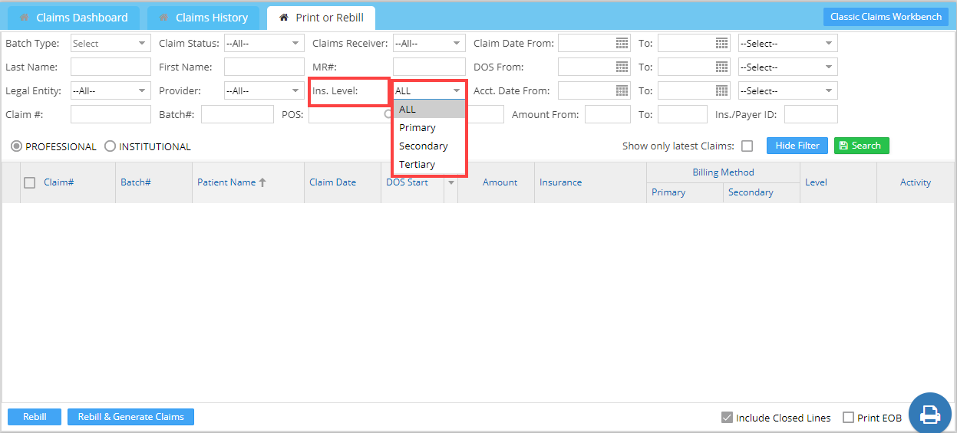Open the DOS To calendar picker icon

(x=721, y=67)
